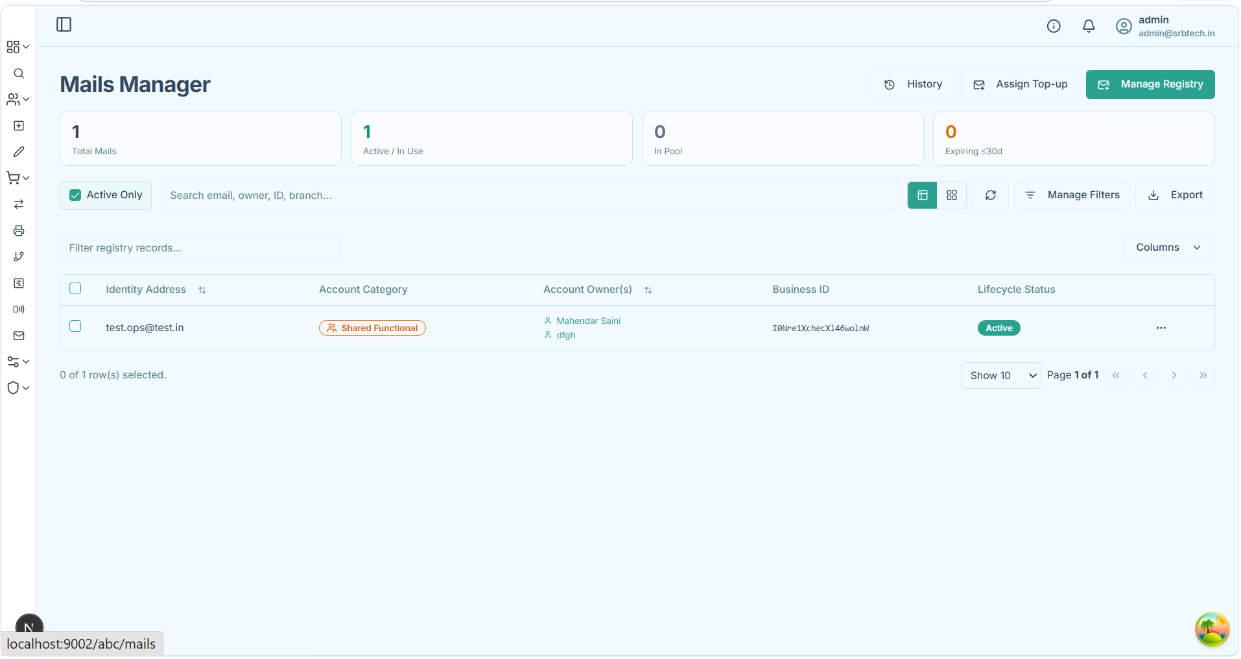Click the signal broadcast sidebar icon
The height and width of the screenshot is (659, 1241).
pyautogui.click(x=19, y=309)
